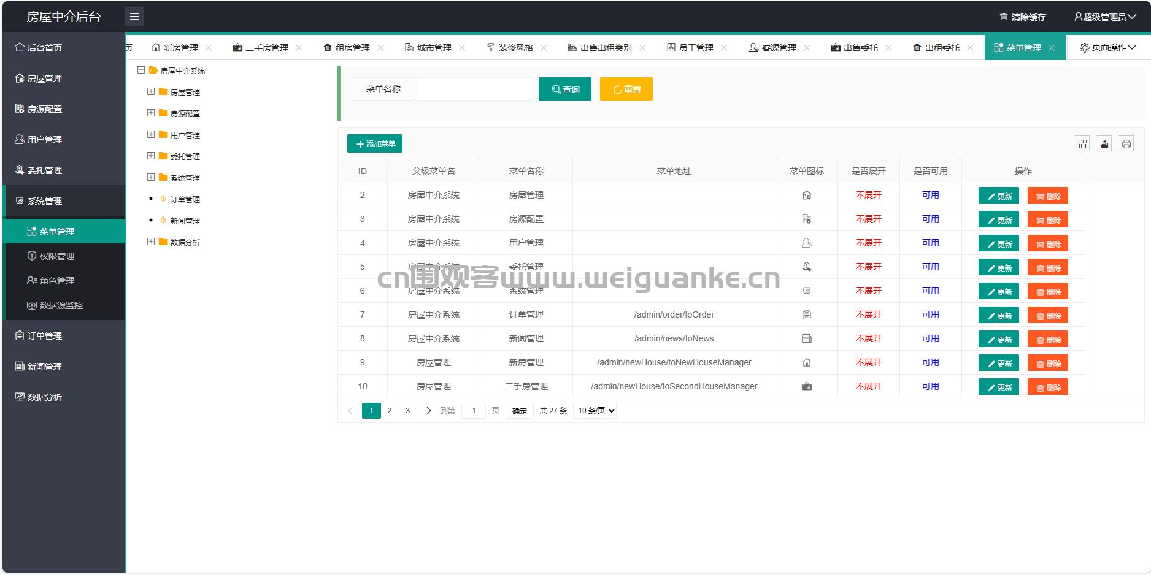1151x575 pixels.
Task: Open the 页面操作 dropdown menu
Action: coord(1108,47)
